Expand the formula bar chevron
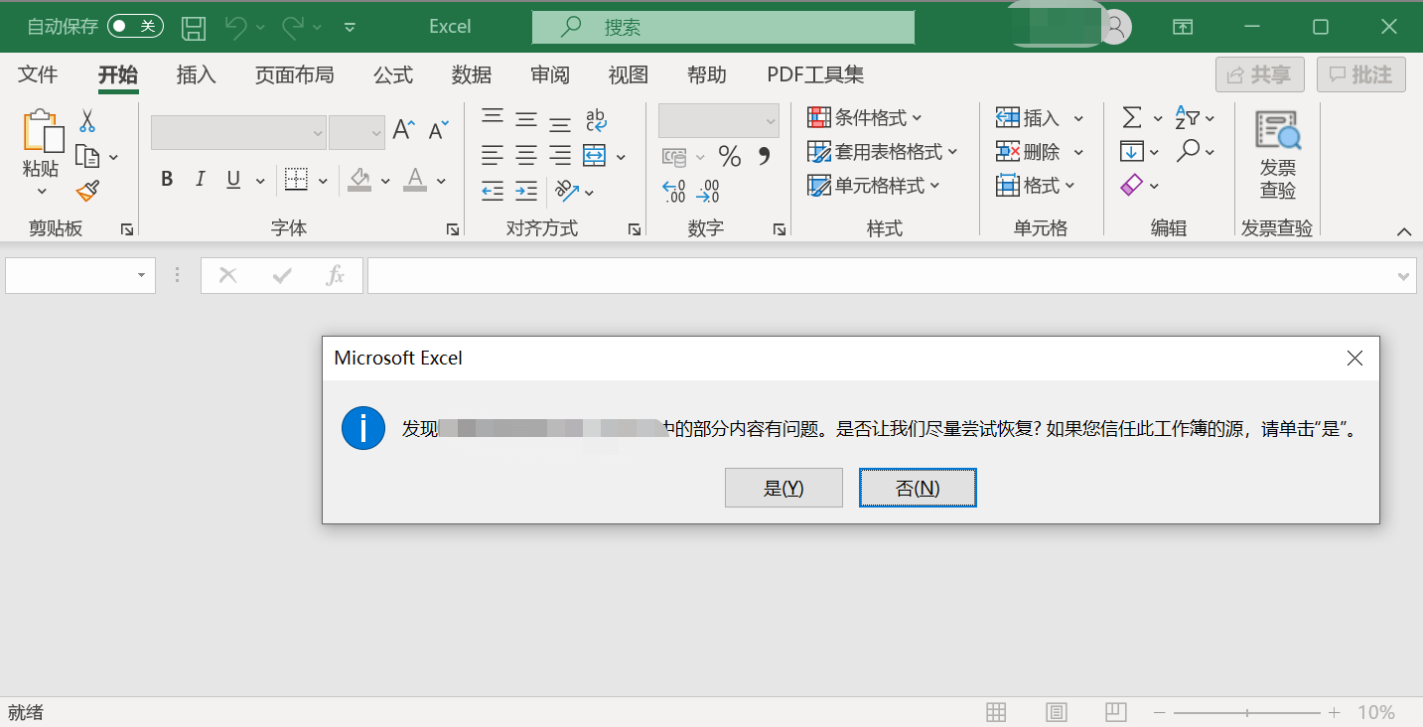The width and height of the screenshot is (1423, 727). [x=1404, y=276]
